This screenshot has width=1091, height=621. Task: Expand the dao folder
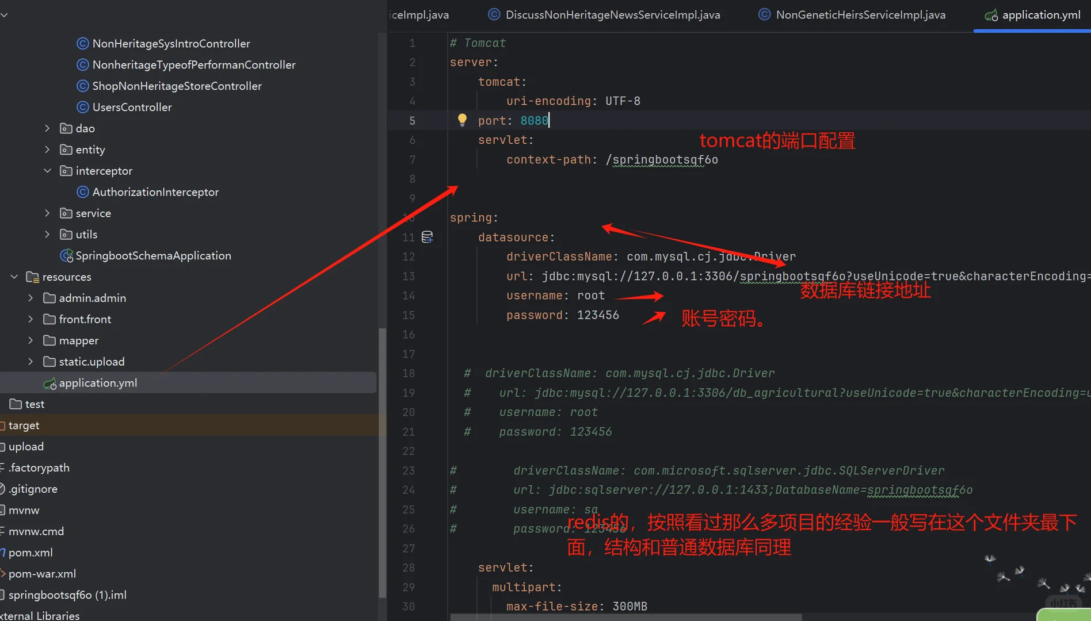pos(47,128)
